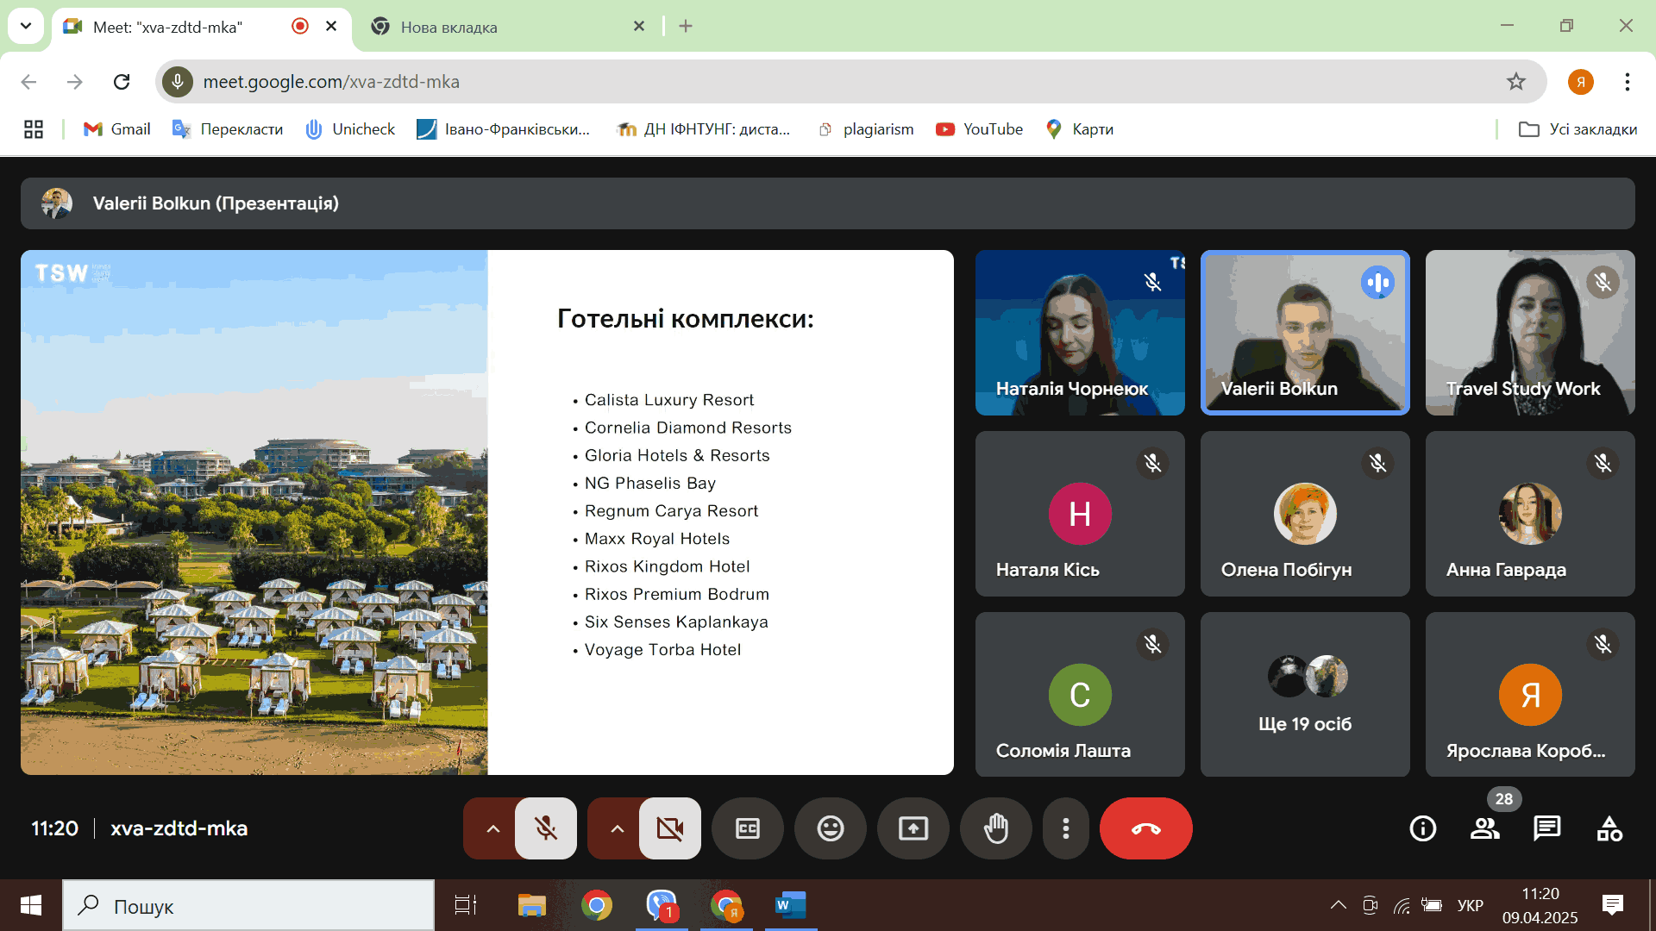
Task: Open more options three-dot menu
Action: [1066, 828]
